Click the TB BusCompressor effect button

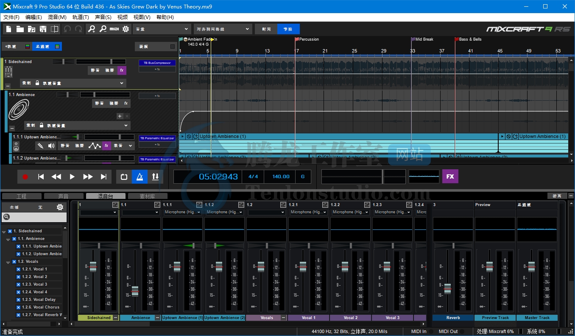(157, 63)
